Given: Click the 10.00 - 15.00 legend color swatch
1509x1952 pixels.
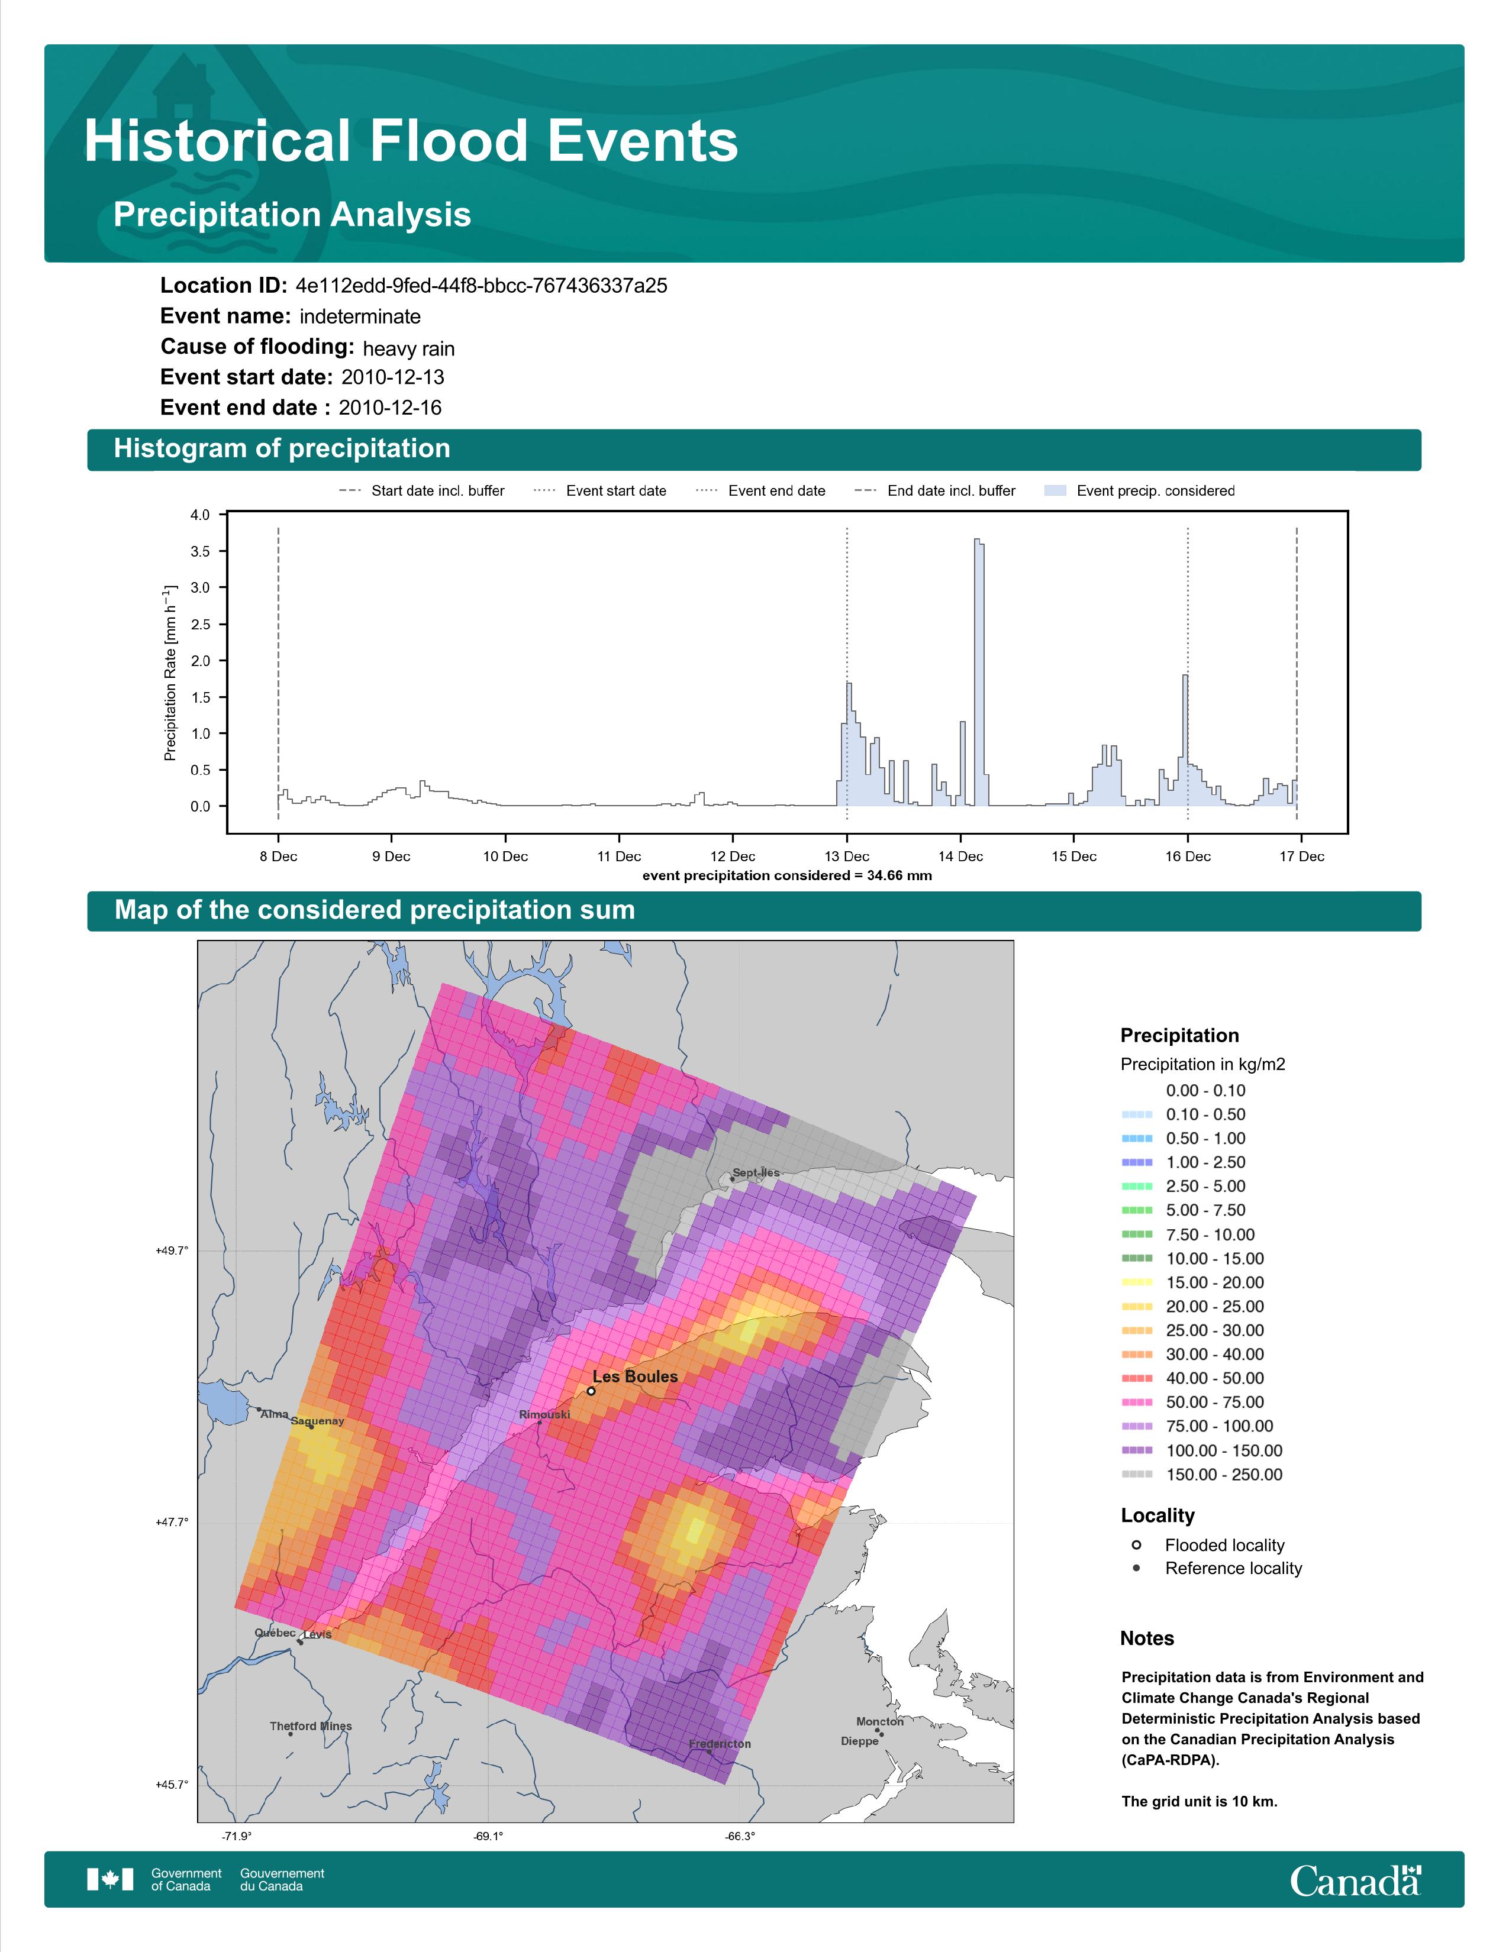Looking at the screenshot, I should (1137, 1258).
